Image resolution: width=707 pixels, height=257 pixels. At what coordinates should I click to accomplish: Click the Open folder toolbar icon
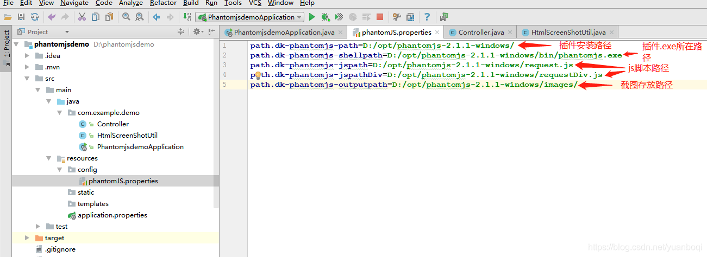[x=8, y=17]
